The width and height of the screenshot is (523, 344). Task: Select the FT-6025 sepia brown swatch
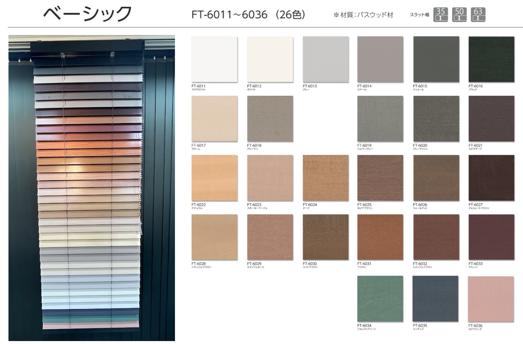click(380, 178)
